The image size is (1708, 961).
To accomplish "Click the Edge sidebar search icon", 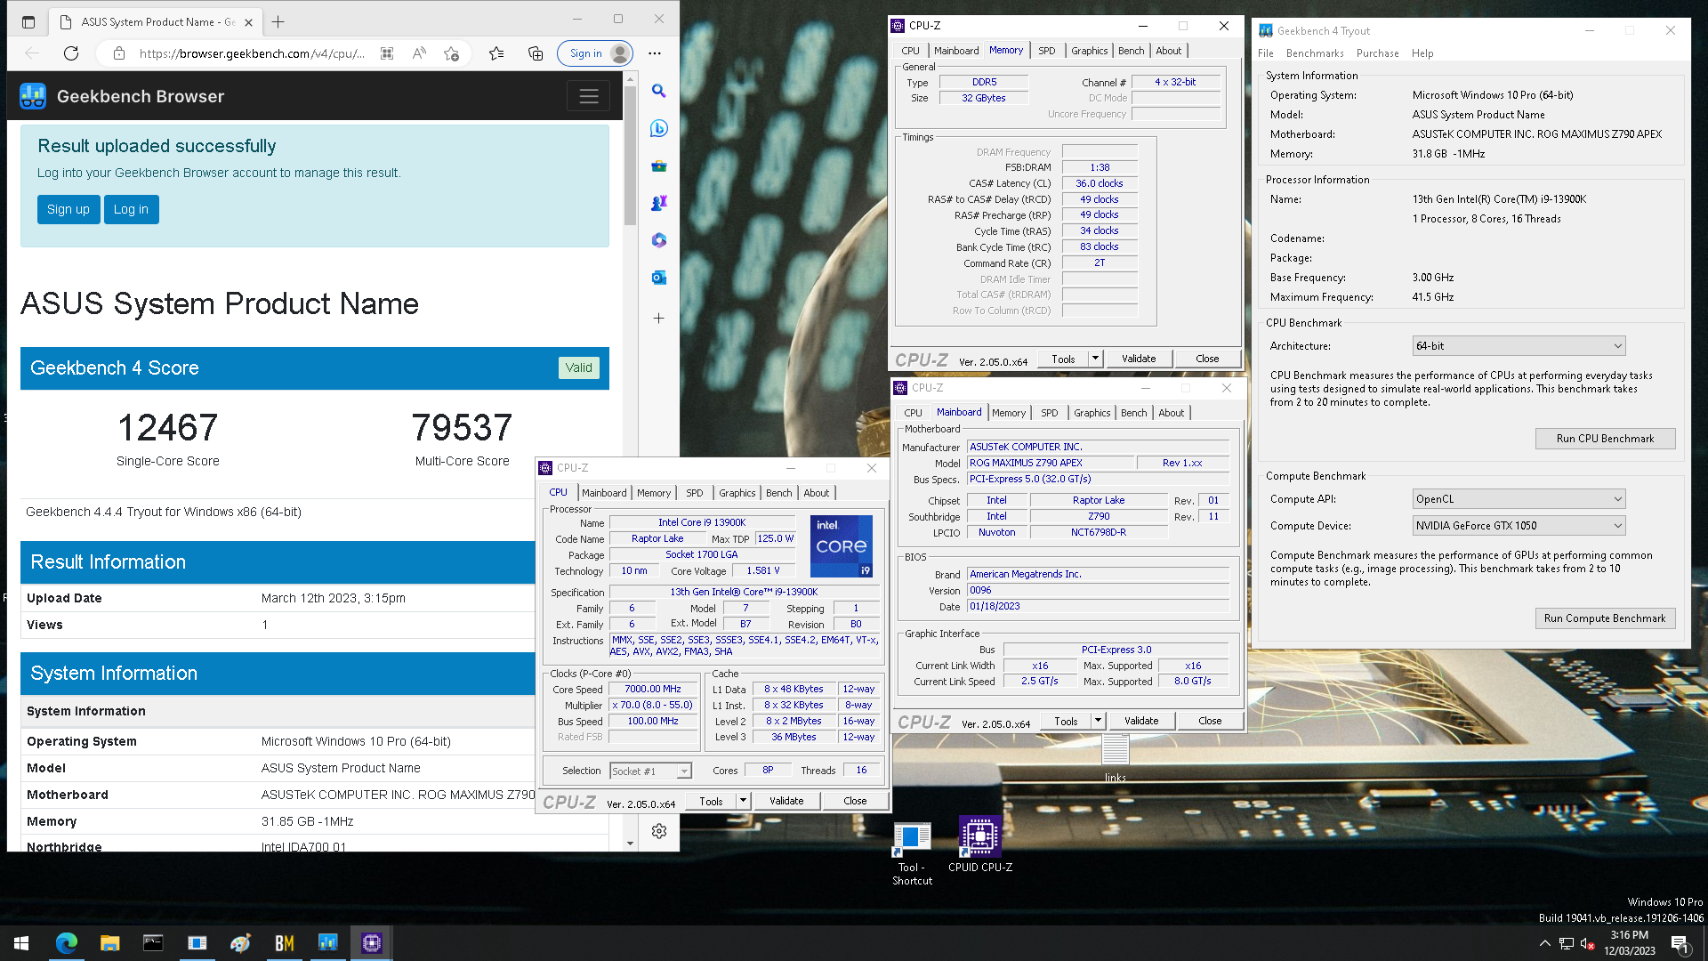I will pos(658,91).
